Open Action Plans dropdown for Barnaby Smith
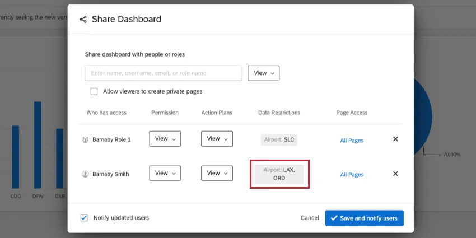The image size is (476, 238). (217, 174)
